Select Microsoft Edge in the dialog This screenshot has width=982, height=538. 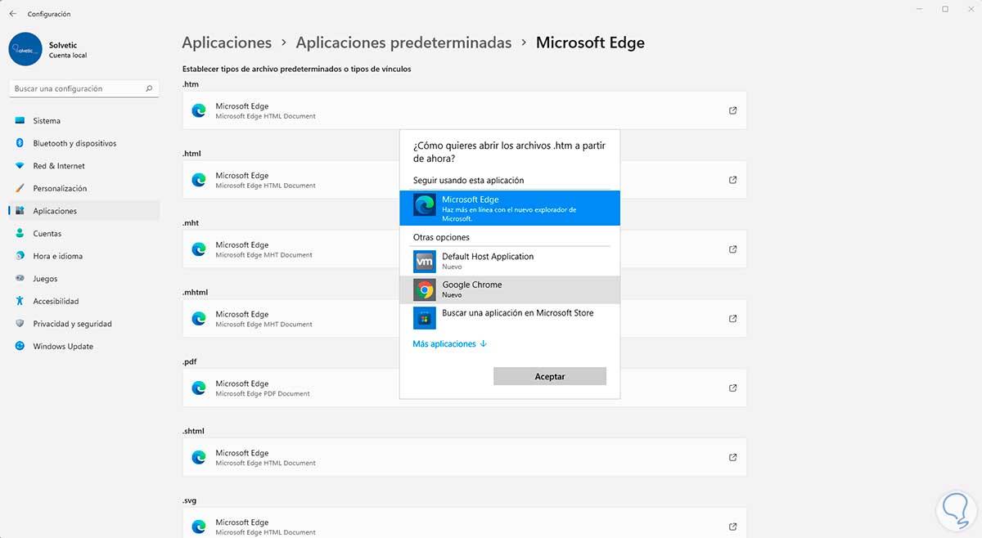[x=510, y=208]
